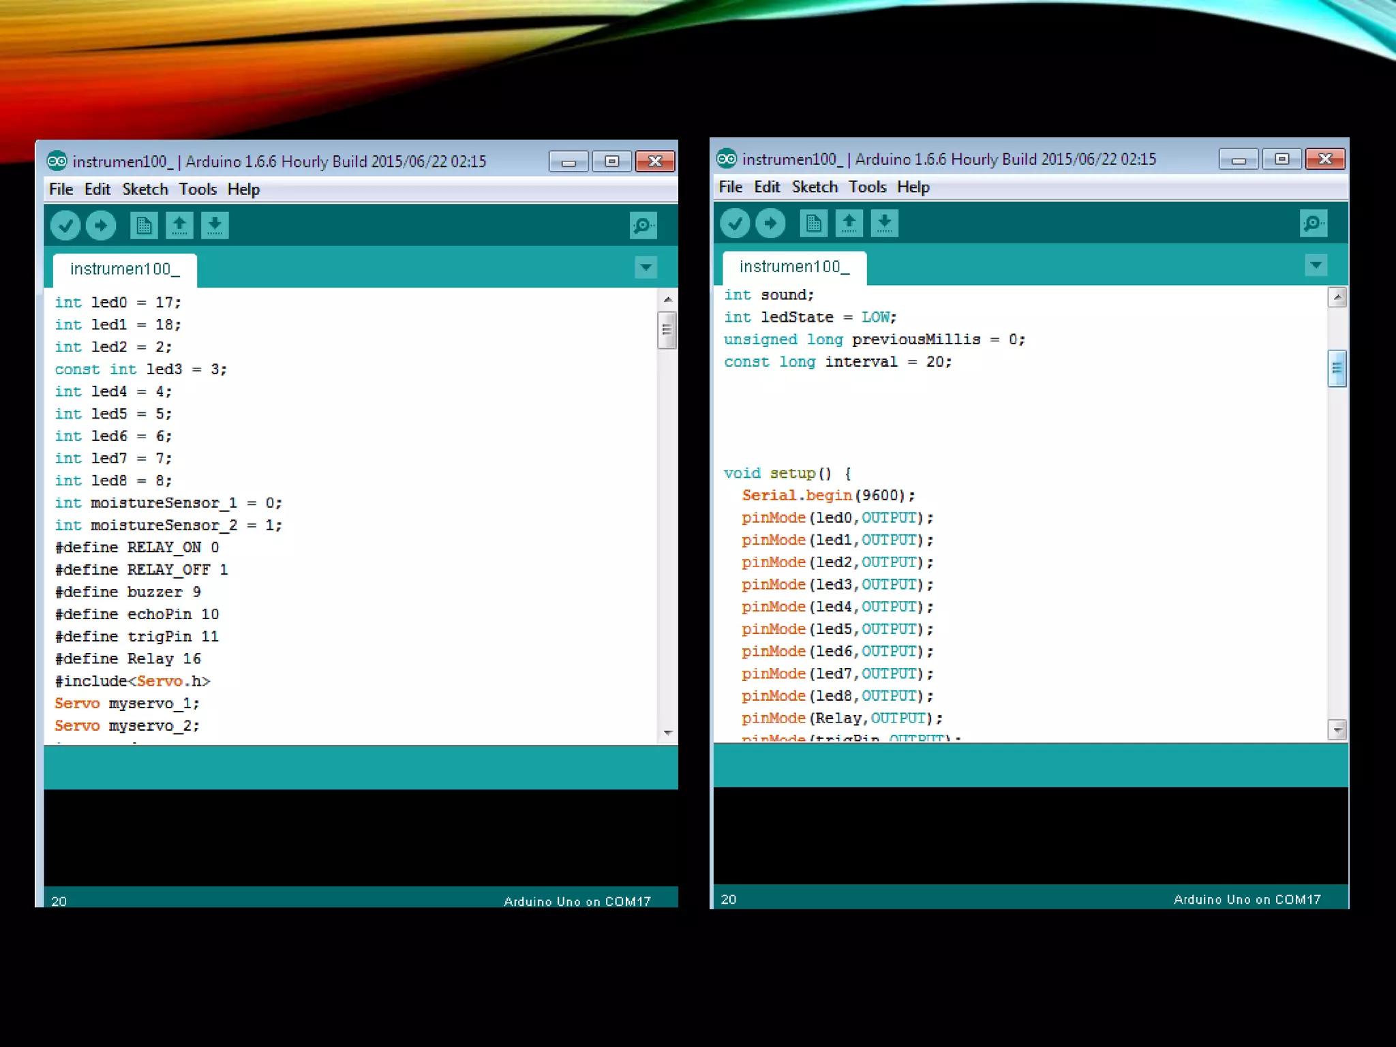Screen dimensions: 1396x1047
Task: Click Open sketch icon in left window
Action: point(179,226)
